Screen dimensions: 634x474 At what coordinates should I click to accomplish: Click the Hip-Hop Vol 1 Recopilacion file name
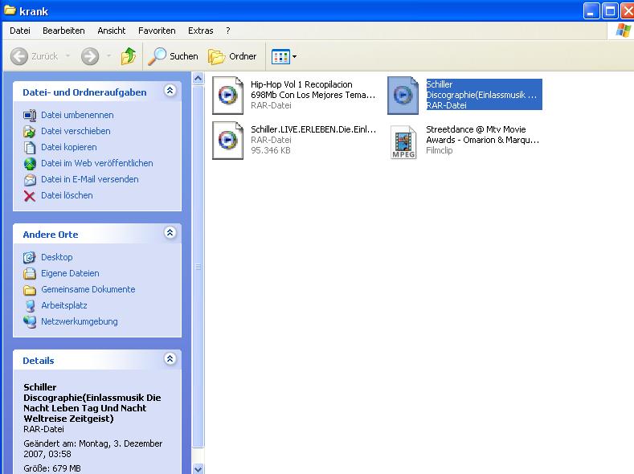313,90
